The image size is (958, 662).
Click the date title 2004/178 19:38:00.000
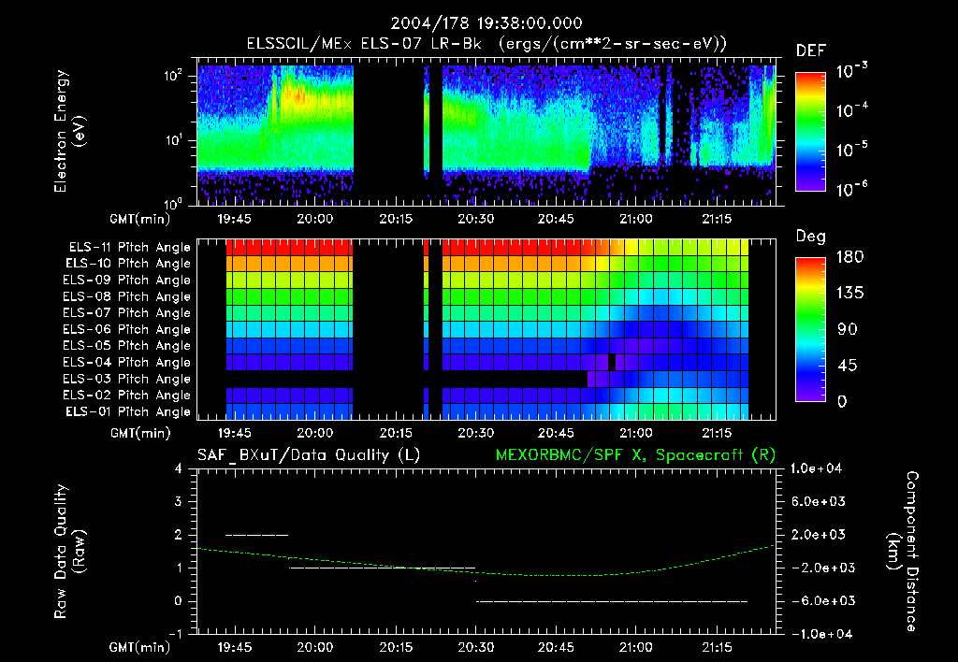click(x=486, y=23)
